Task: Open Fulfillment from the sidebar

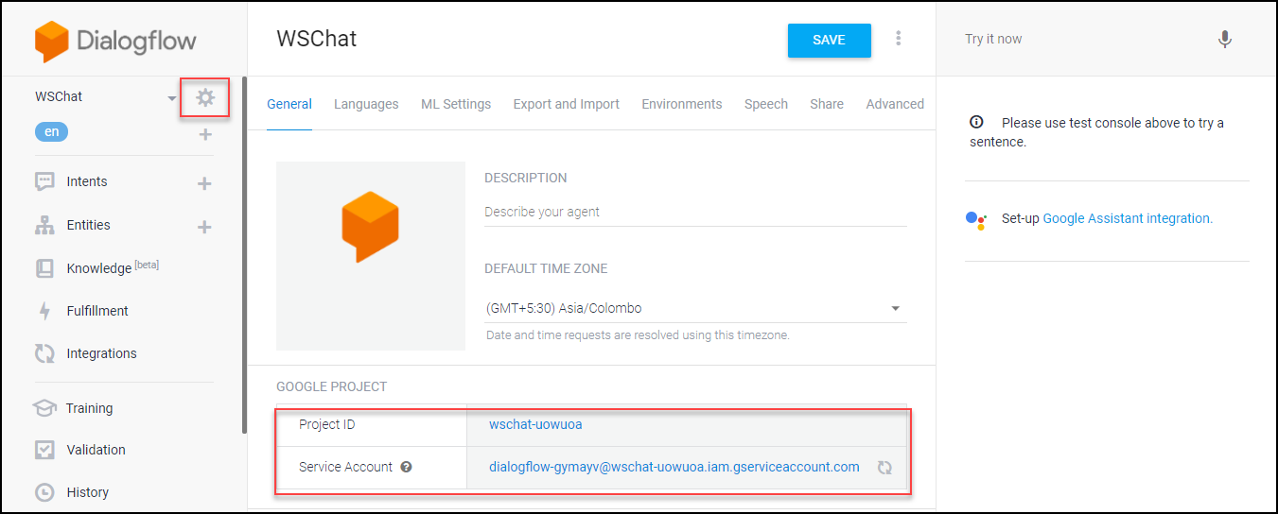Action: [97, 311]
